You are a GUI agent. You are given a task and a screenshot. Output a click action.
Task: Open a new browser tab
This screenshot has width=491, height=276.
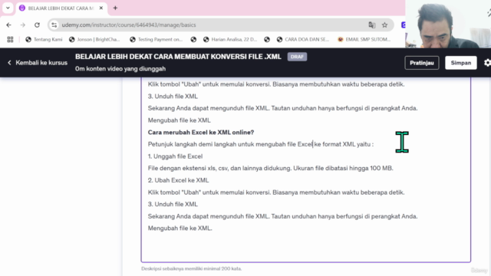click(115, 8)
